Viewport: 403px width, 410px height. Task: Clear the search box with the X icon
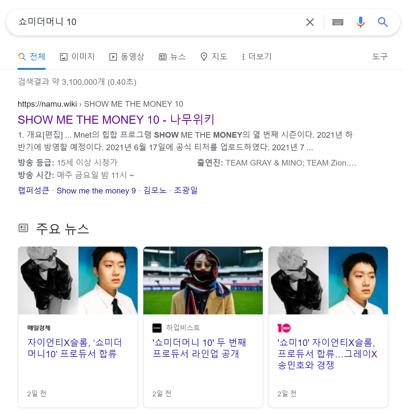pyautogui.click(x=310, y=22)
